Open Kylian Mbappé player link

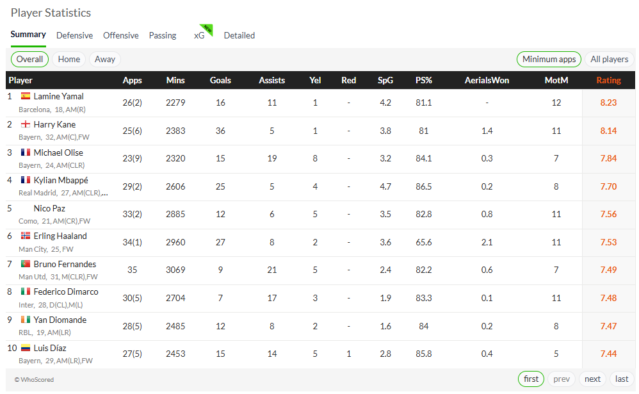click(x=61, y=180)
